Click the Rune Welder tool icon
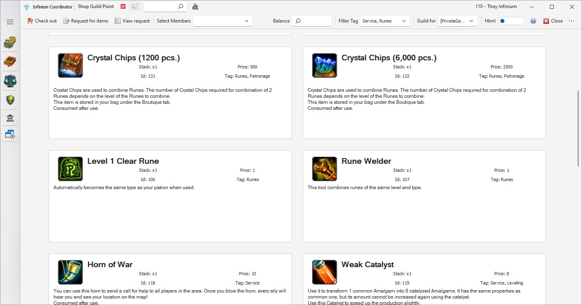Viewport: 582px width, 305px height. [325, 169]
